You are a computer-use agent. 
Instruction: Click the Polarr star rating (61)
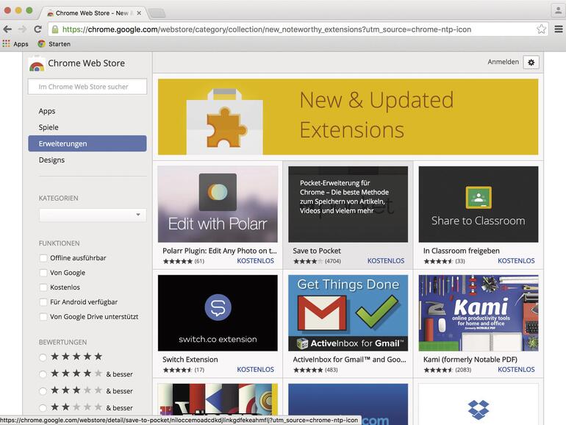tap(183, 261)
